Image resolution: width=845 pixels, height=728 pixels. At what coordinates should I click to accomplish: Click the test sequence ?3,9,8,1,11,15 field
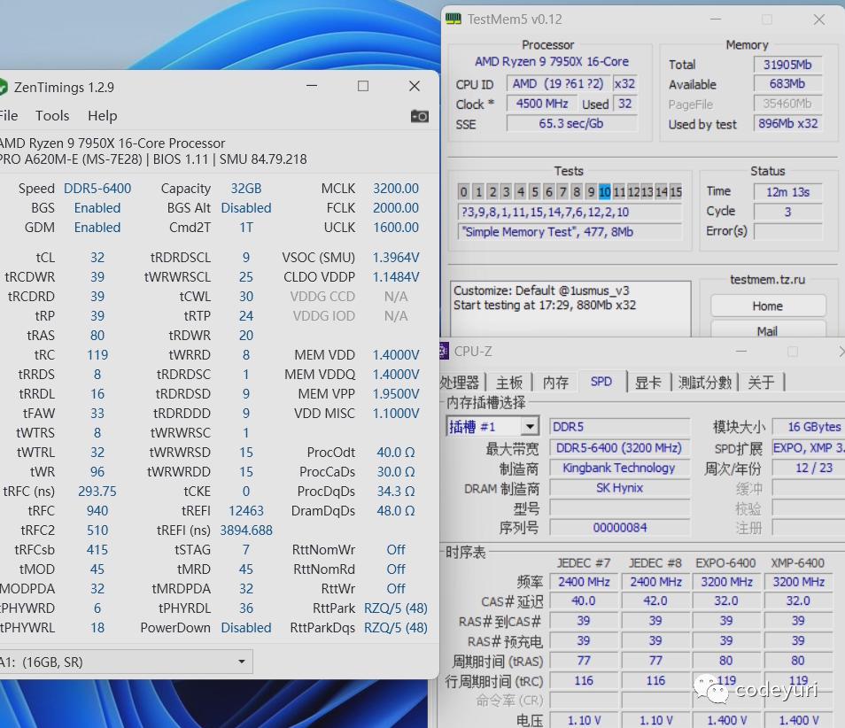(570, 212)
